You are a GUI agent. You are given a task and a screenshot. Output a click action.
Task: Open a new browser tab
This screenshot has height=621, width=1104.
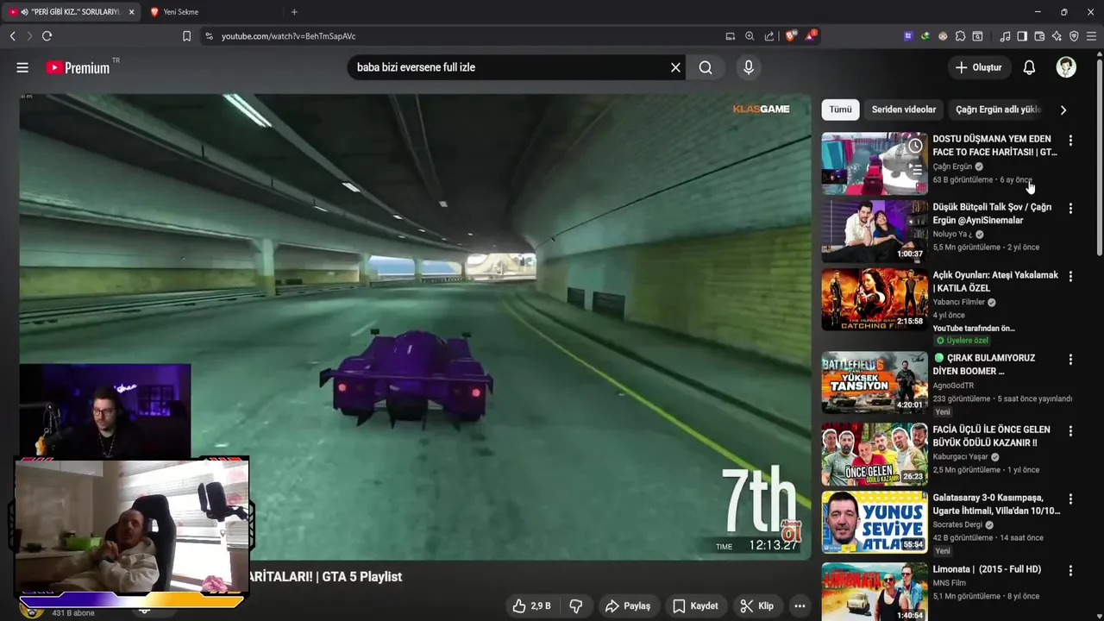click(294, 12)
